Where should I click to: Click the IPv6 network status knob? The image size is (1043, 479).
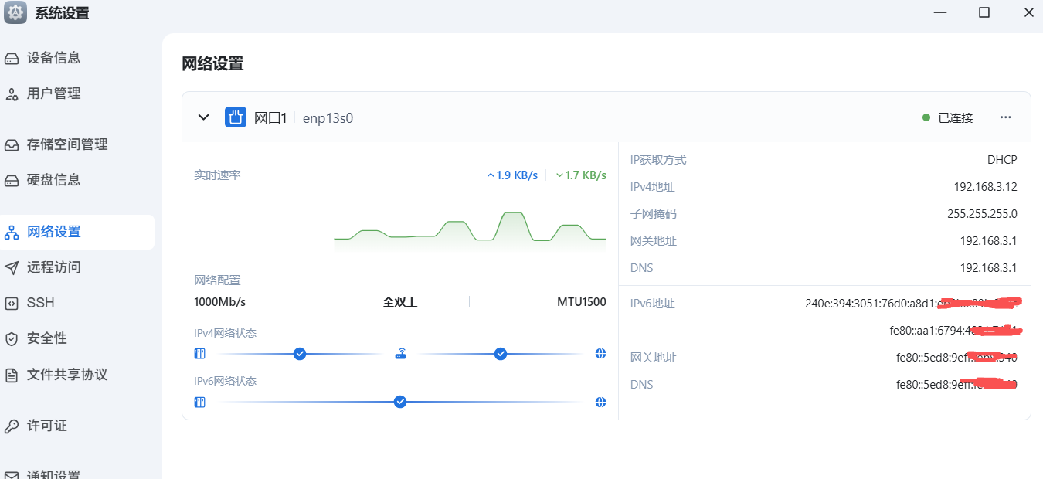coord(399,402)
